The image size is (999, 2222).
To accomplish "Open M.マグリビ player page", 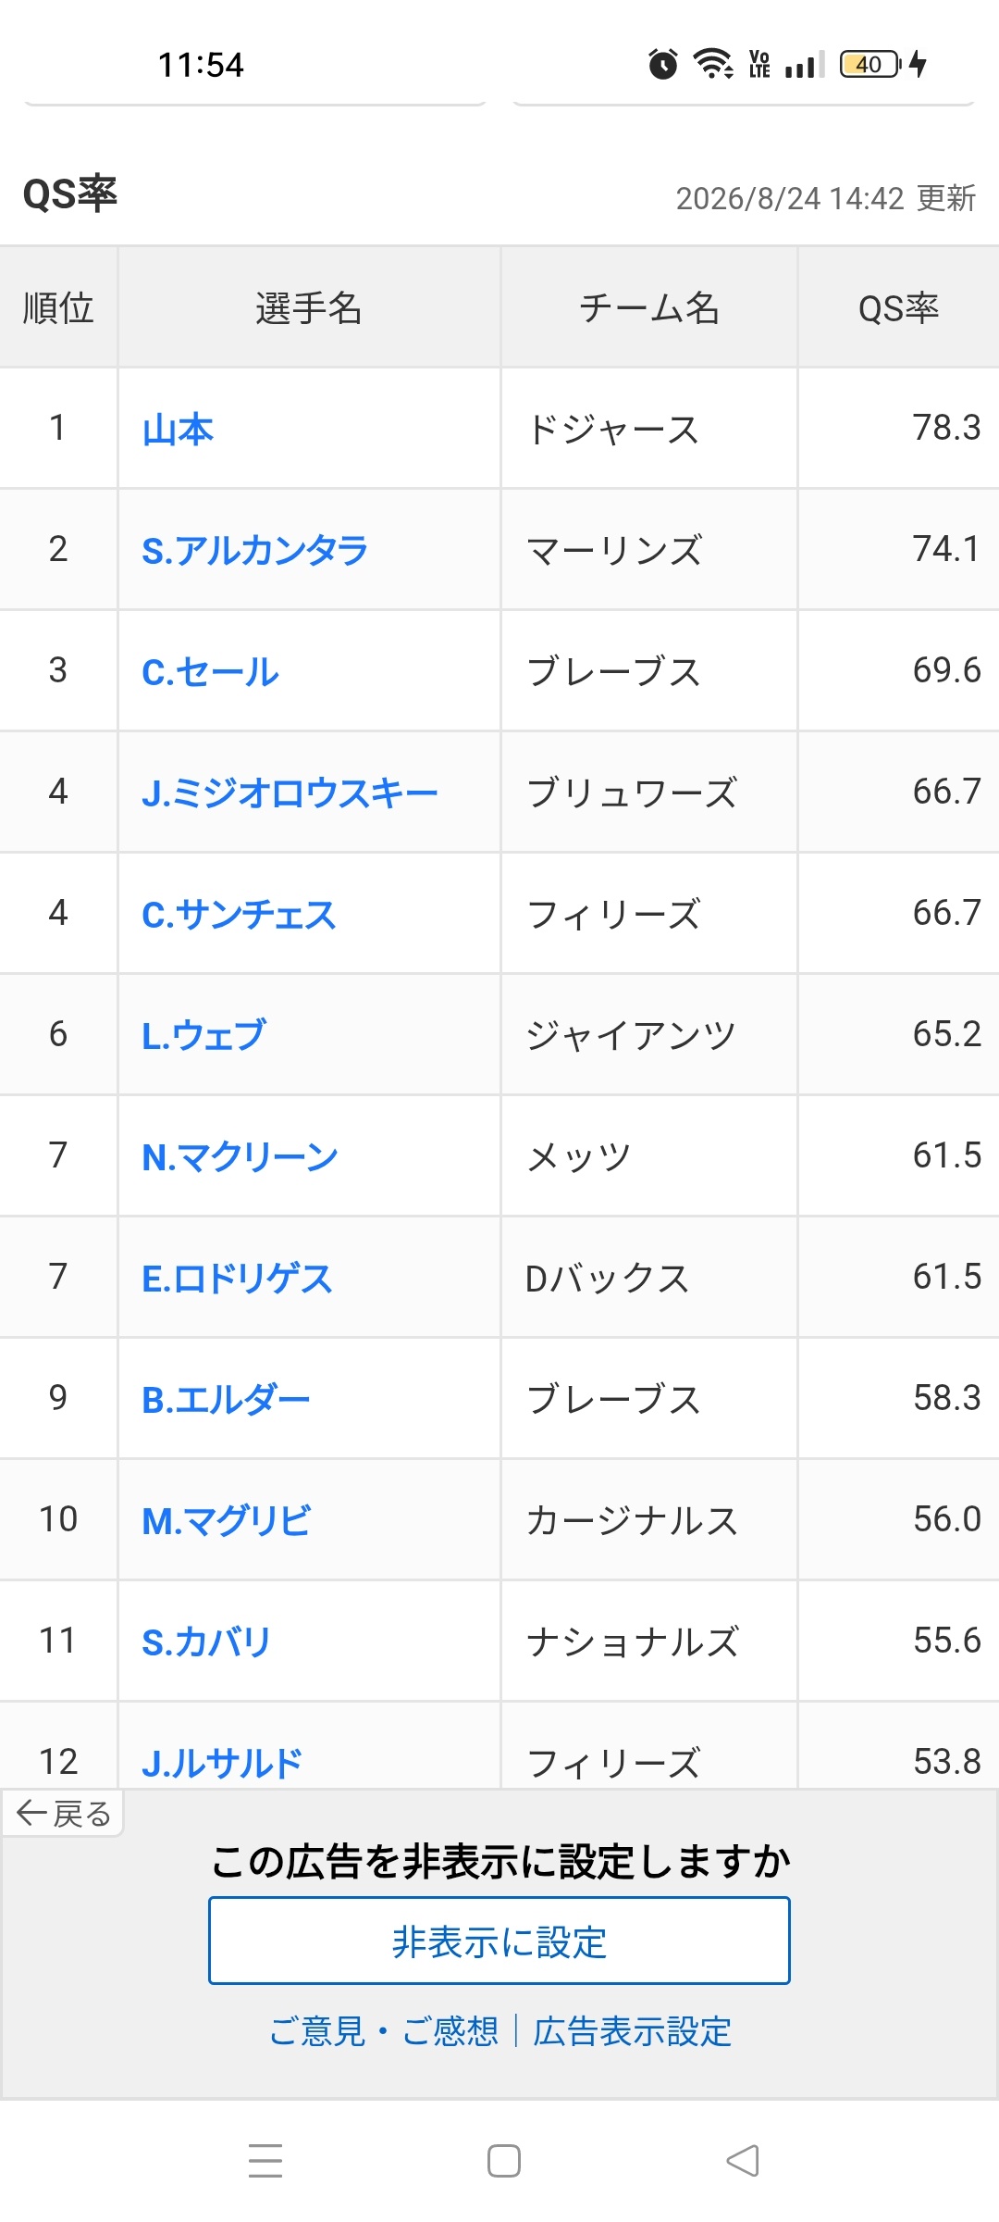I will point(227,1520).
